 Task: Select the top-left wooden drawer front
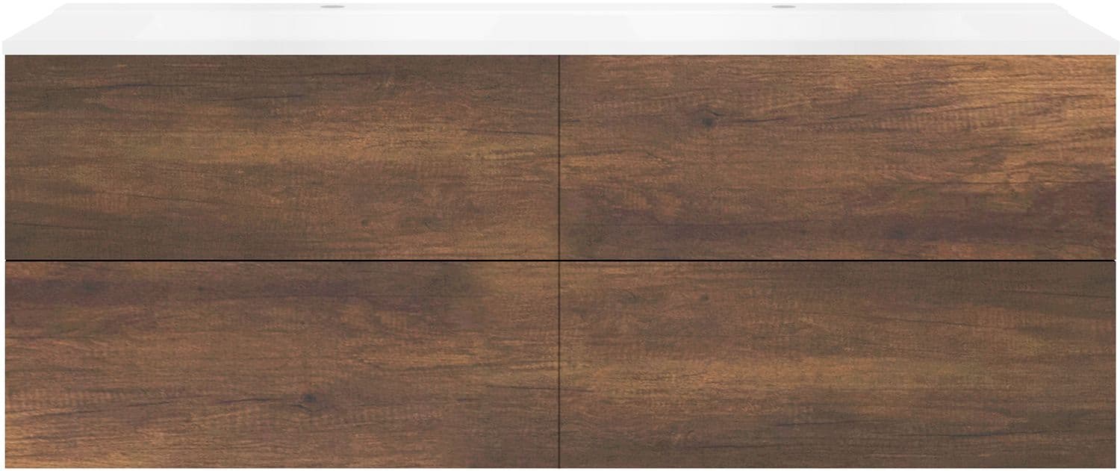click(281, 157)
